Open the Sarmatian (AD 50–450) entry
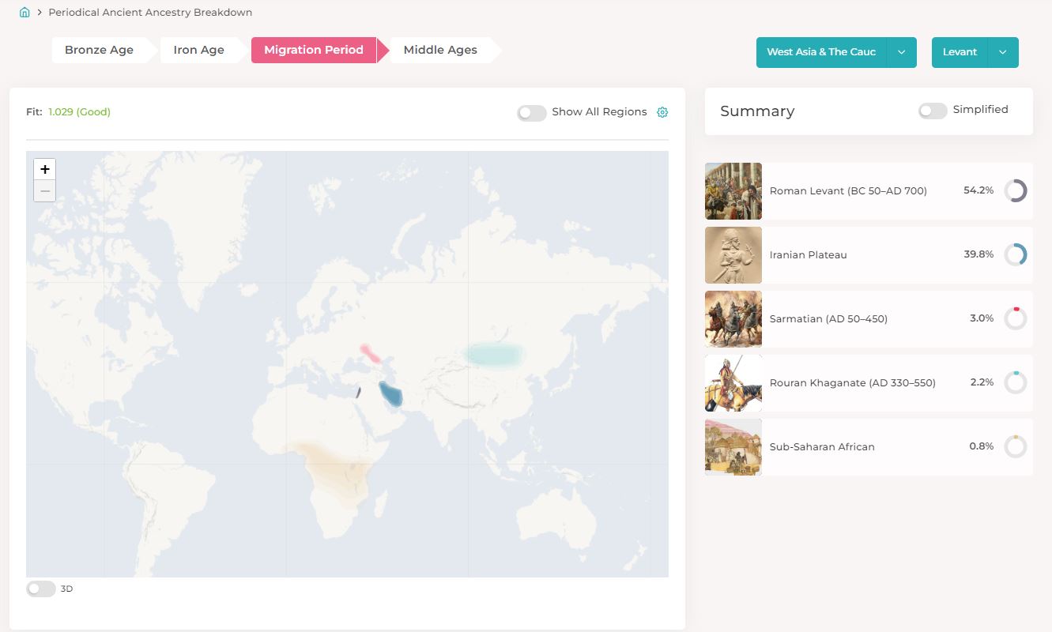This screenshot has width=1052, height=632. coord(869,319)
